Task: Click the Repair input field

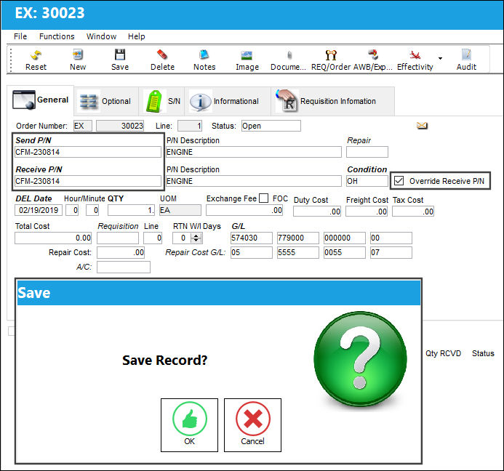Action: [367, 152]
